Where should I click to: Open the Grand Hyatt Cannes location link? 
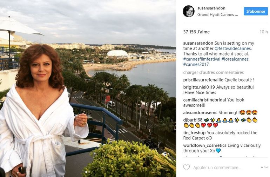coord(217,15)
